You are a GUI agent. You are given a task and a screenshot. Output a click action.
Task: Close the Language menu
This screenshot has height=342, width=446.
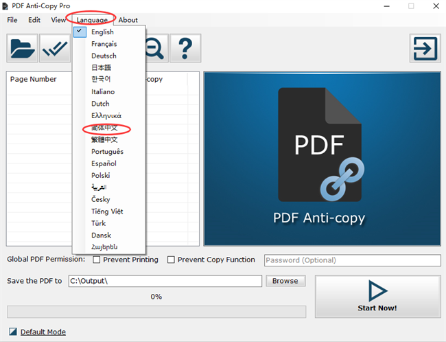click(x=92, y=20)
